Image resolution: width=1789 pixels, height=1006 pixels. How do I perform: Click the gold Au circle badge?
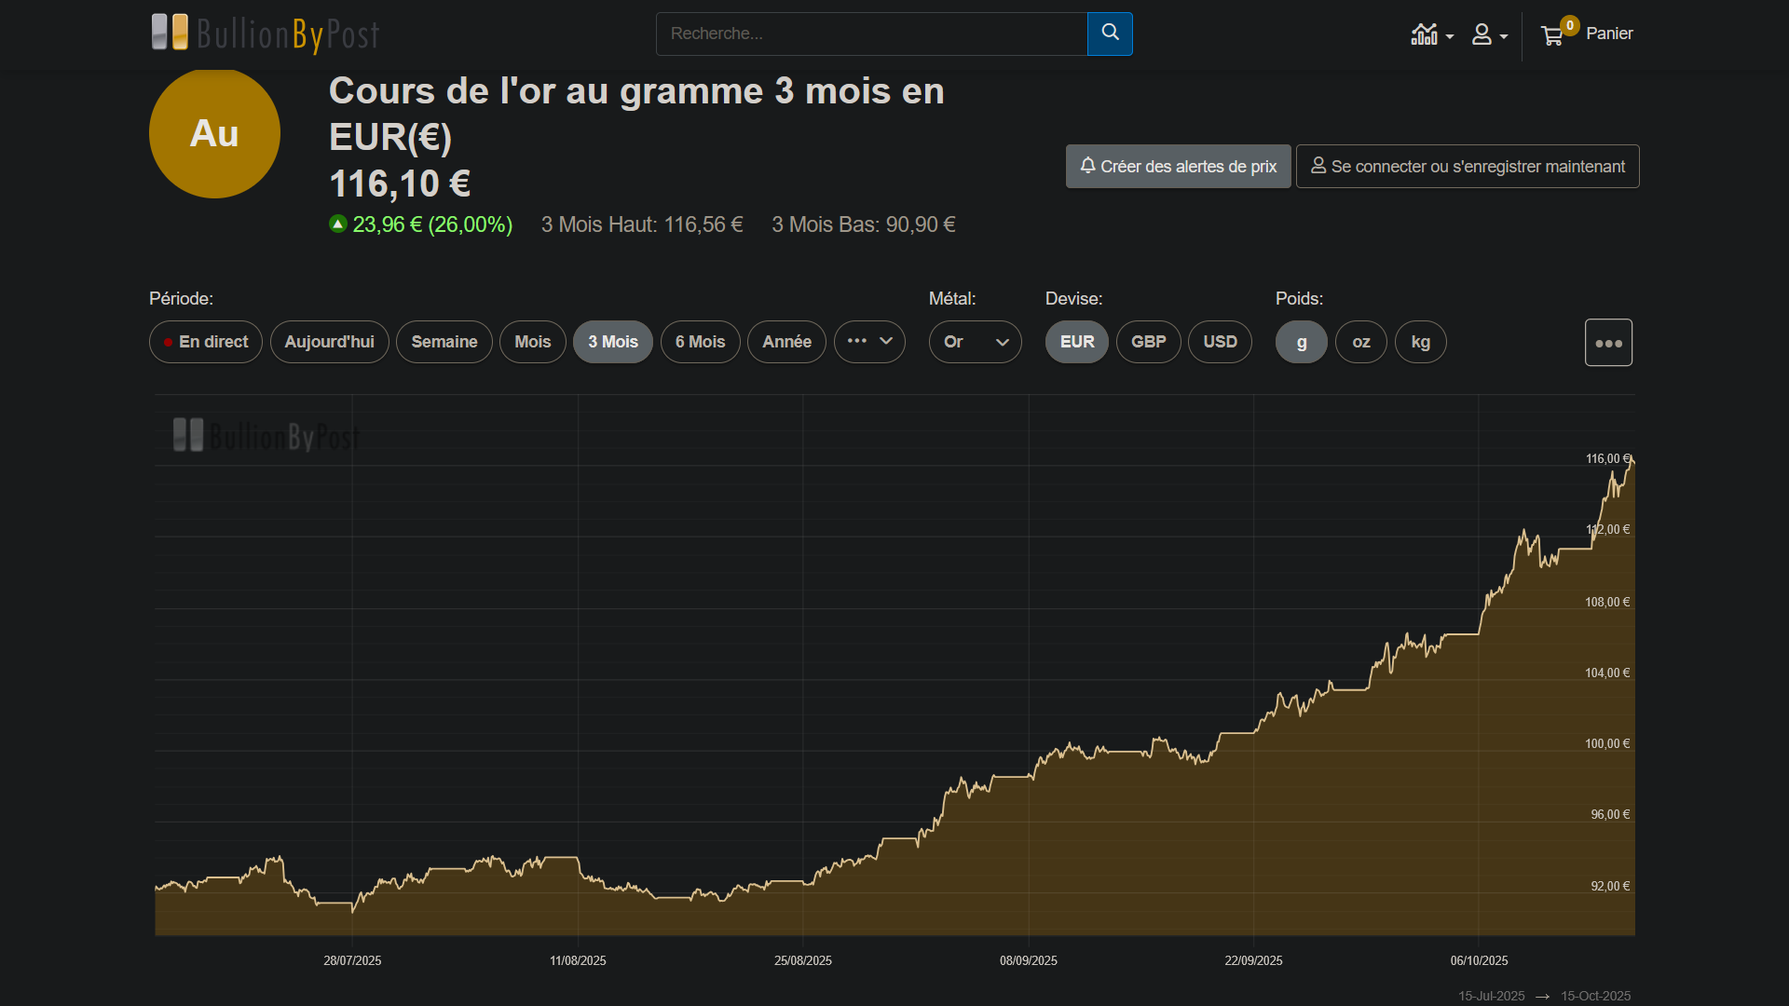pos(214,133)
